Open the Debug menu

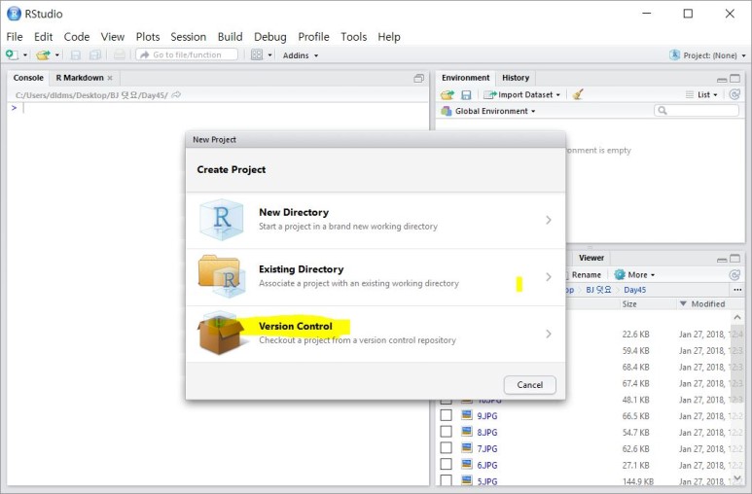(270, 37)
